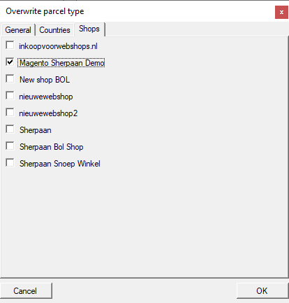Tick the square box left of plain Sherpaan
The width and height of the screenshot is (289, 303).
coord(10,129)
